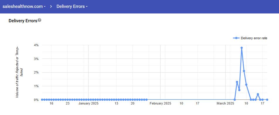
Task: Open the Delivery Errors dashboard dropdown
Action: (72, 6)
